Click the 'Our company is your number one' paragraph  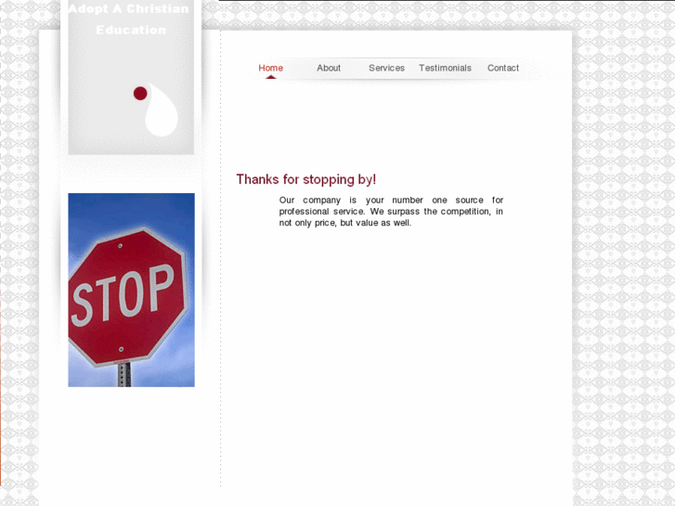(x=391, y=212)
